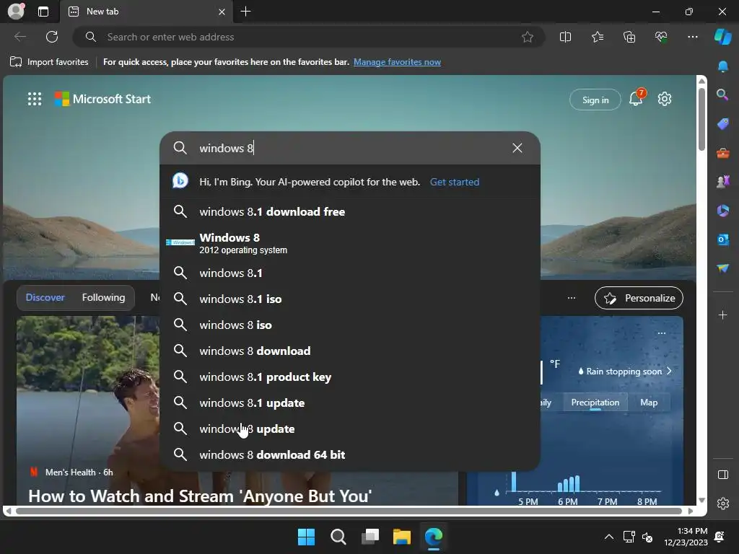Open the Favorites list icon
Screen dimensions: 739x554
pos(597,37)
